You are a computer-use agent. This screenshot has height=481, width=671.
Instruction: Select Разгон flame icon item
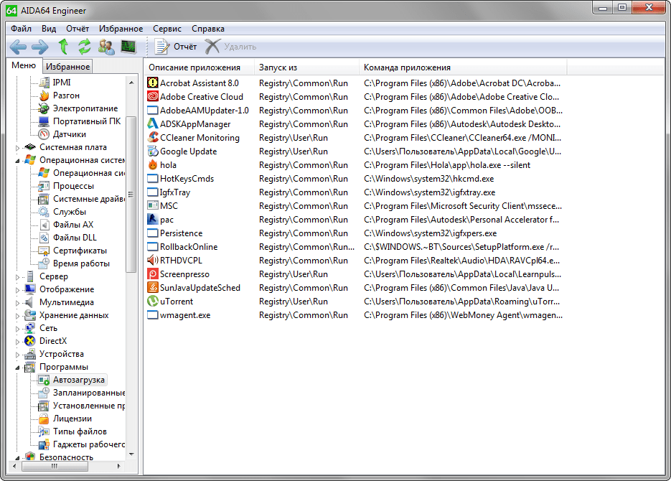44,95
